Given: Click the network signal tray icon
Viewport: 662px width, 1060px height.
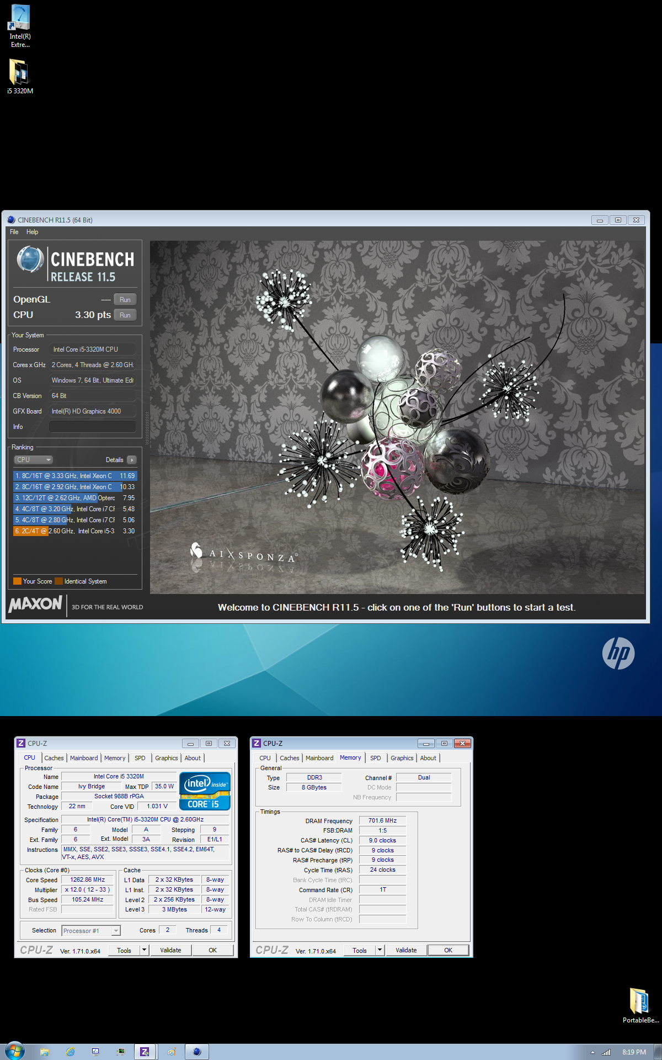Looking at the screenshot, I should tap(606, 1052).
